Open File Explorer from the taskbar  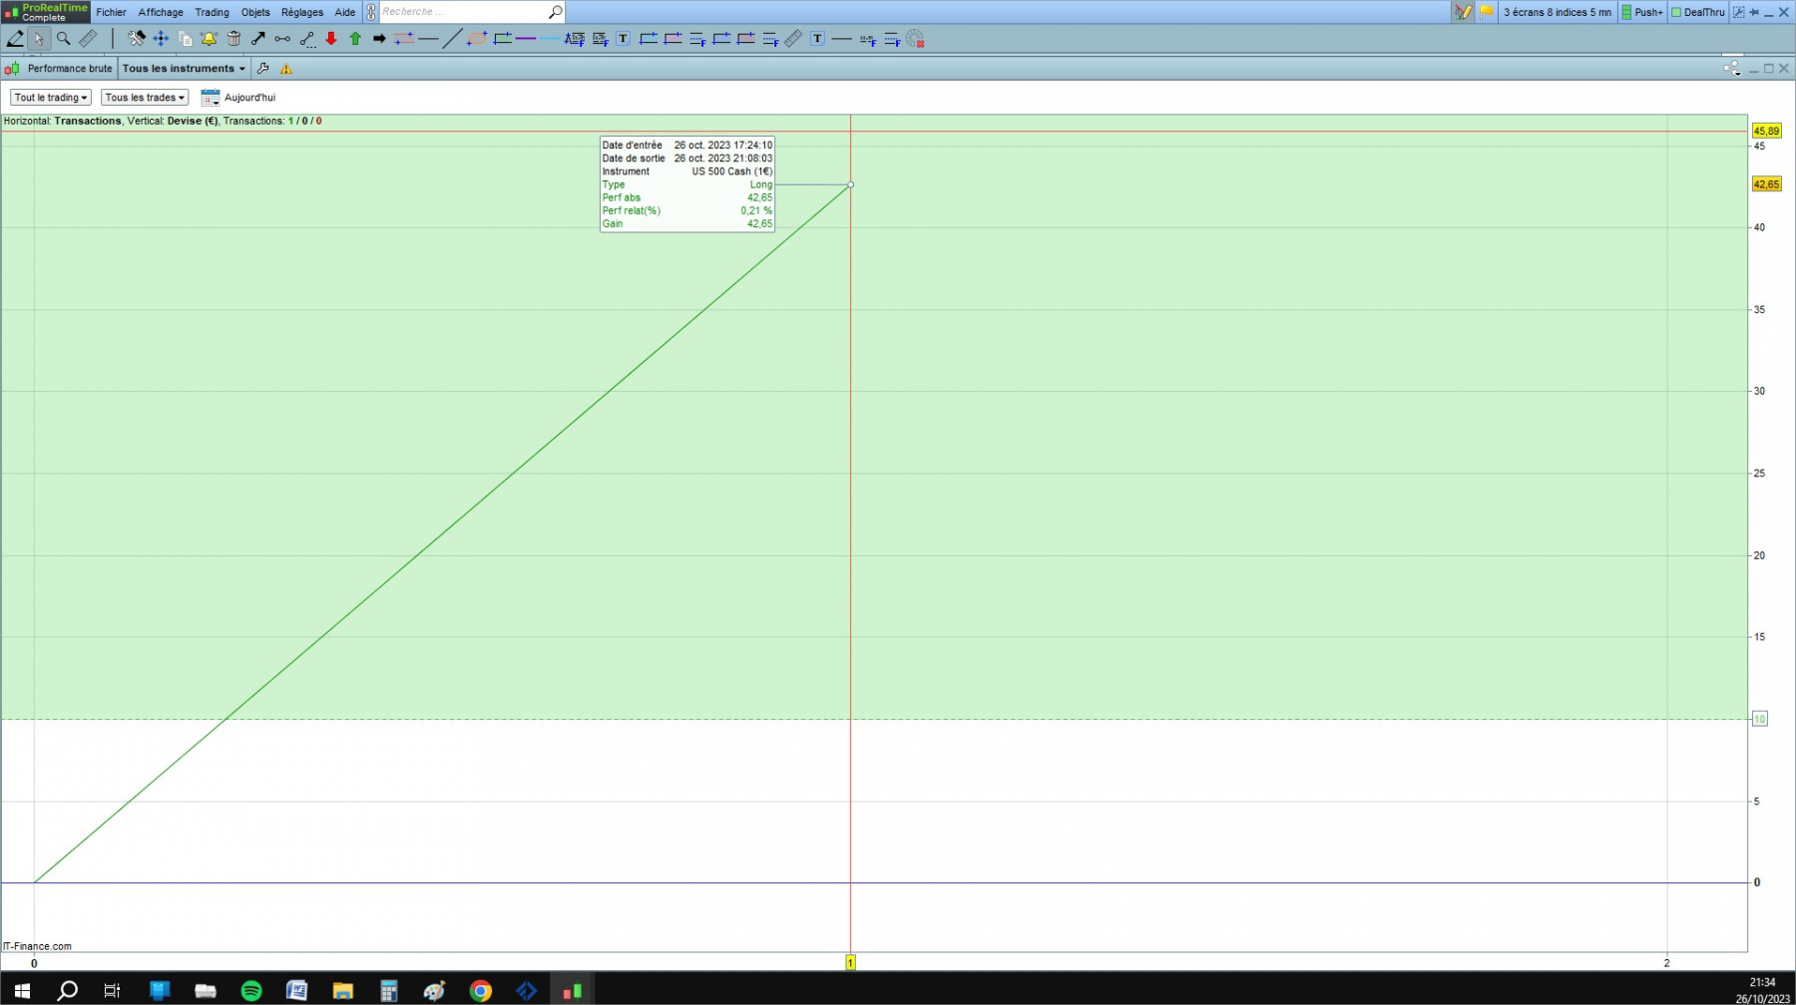(x=343, y=991)
